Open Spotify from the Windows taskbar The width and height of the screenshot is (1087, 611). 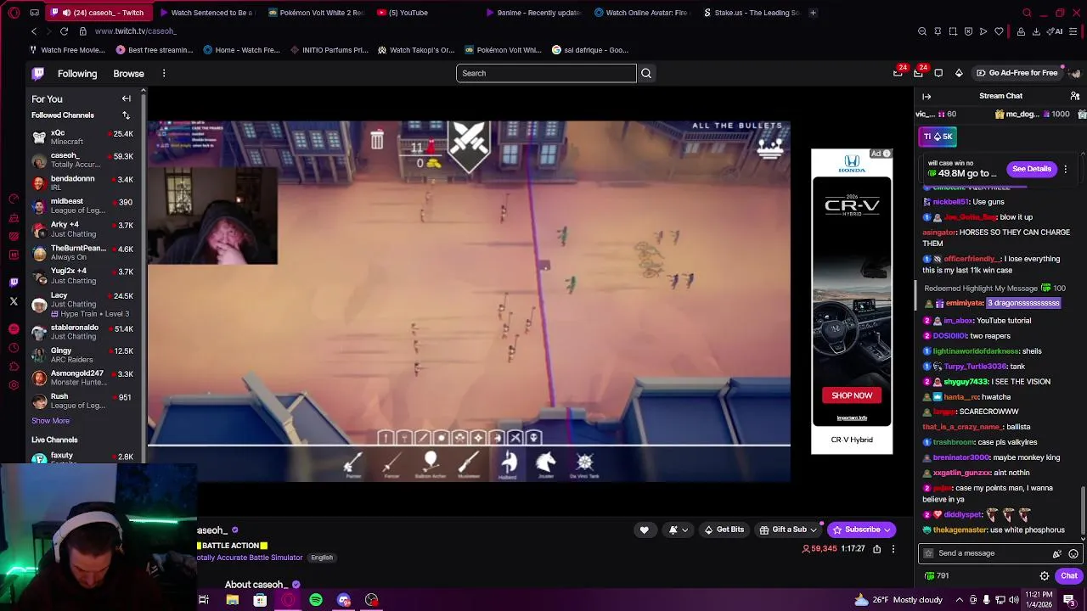pyautogui.click(x=316, y=600)
